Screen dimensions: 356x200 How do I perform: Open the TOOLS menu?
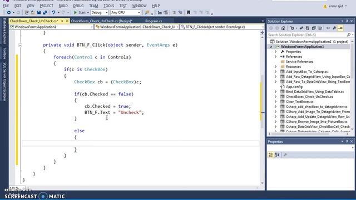pos(109,6)
